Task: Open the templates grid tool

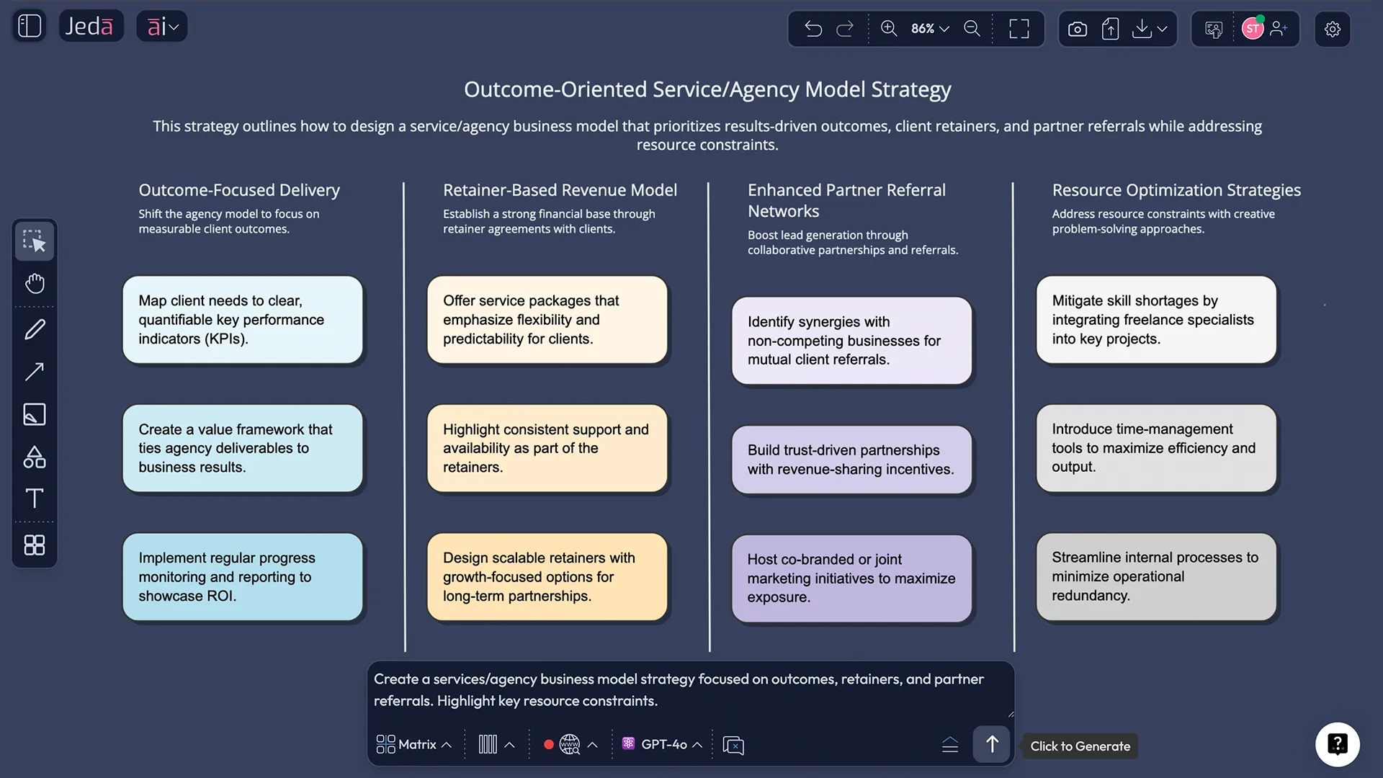Action: click(x=34, y=545)
